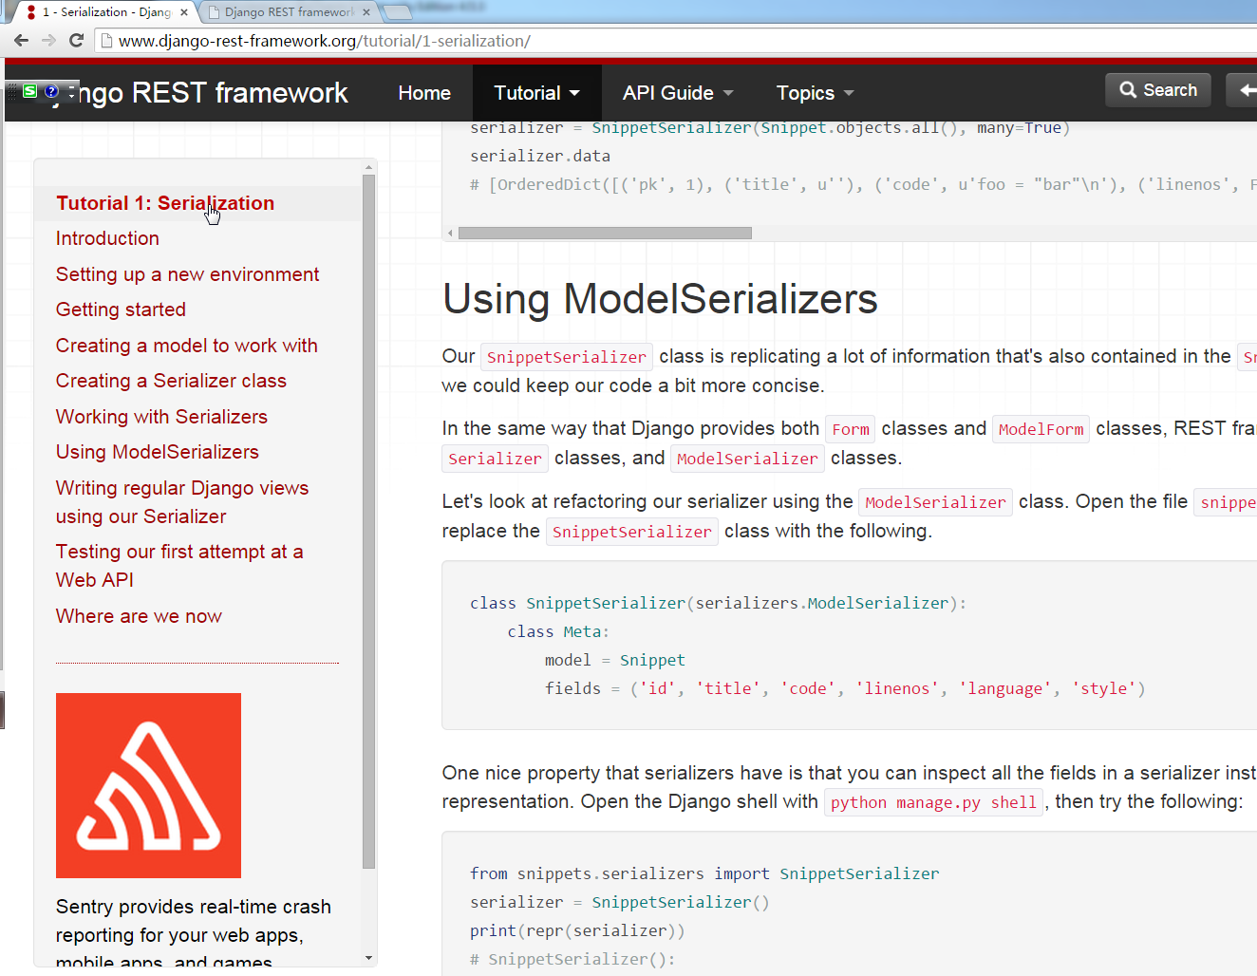Click the previous-page arrow button in navbar
The image size is (1257, 976).
[1243, 90]
